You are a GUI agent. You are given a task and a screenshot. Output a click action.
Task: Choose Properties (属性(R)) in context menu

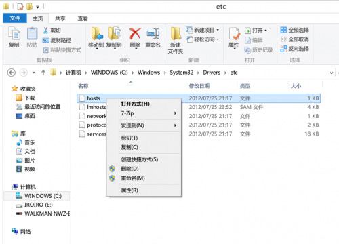click(144, 190)
